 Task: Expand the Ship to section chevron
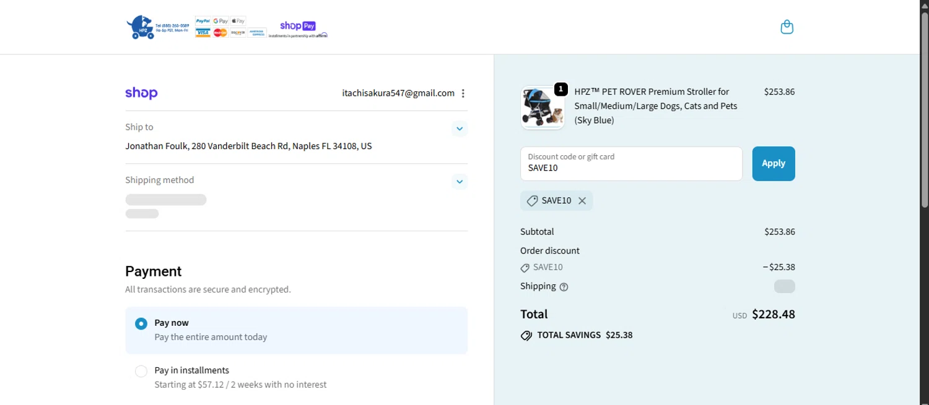click(x=460, y=129)
